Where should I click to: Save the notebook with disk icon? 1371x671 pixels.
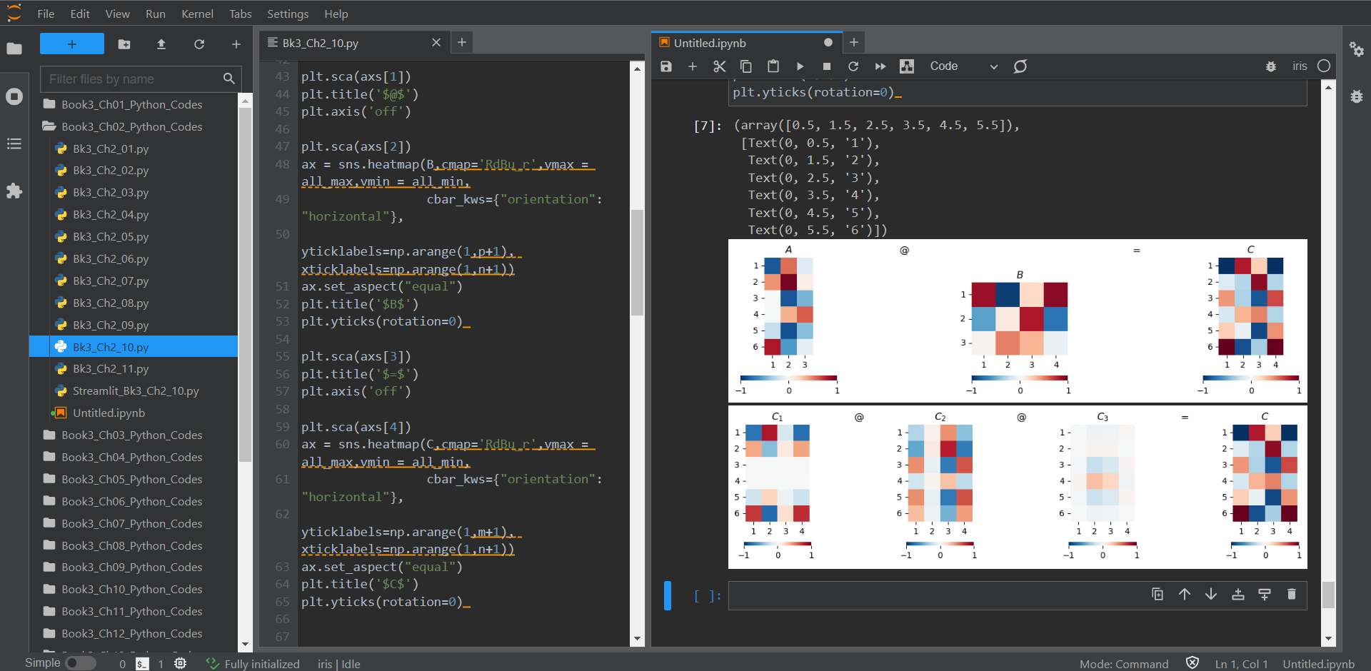click(666, 66)
